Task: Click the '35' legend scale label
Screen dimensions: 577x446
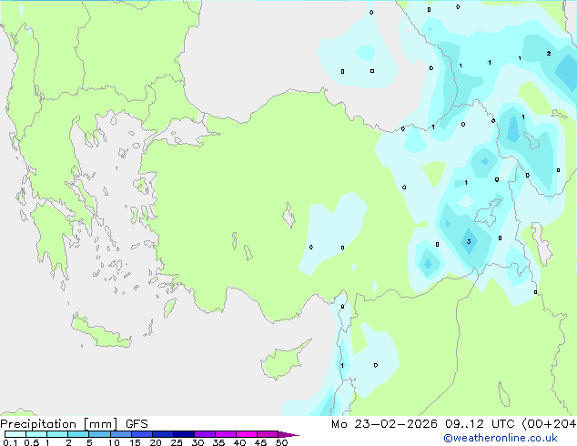Action: pos(218,442)
